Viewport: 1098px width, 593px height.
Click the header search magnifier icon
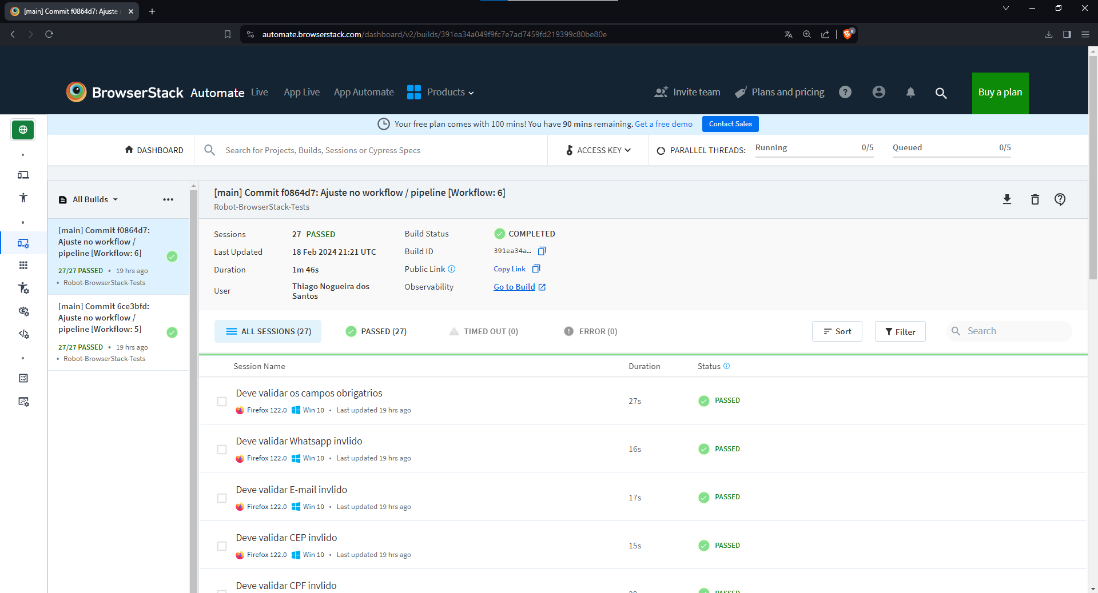point(941,93)
